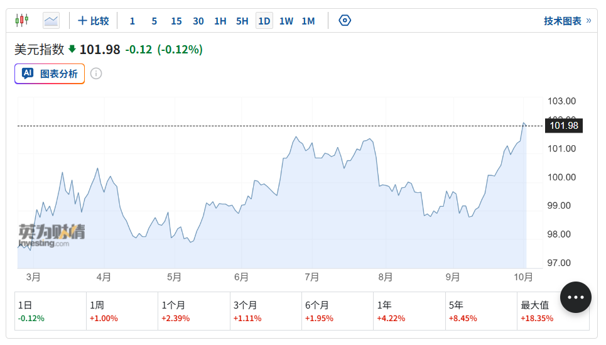Expand 技术图表 double chevron arrow
606x345 pixels.
point(588,21)
